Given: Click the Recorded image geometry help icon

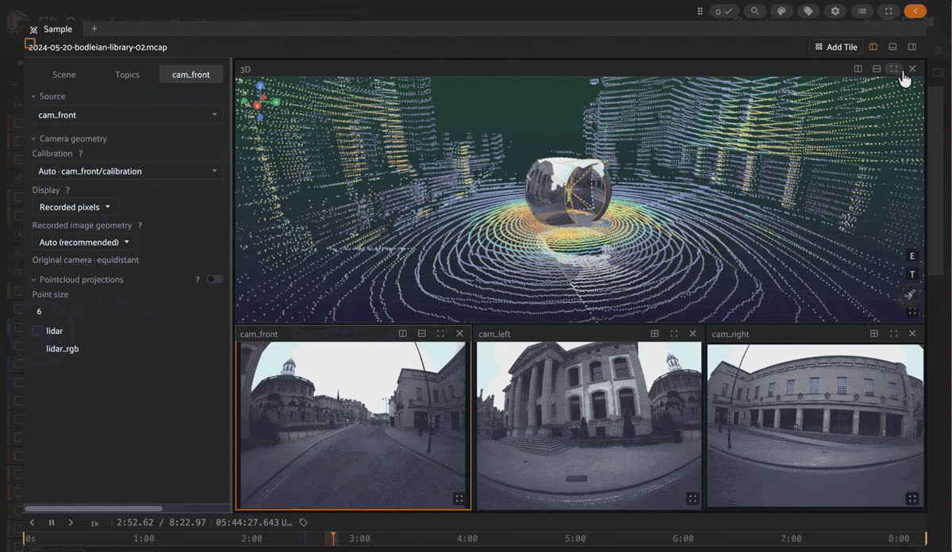Looking at the screenshot, I should (140, 226).
